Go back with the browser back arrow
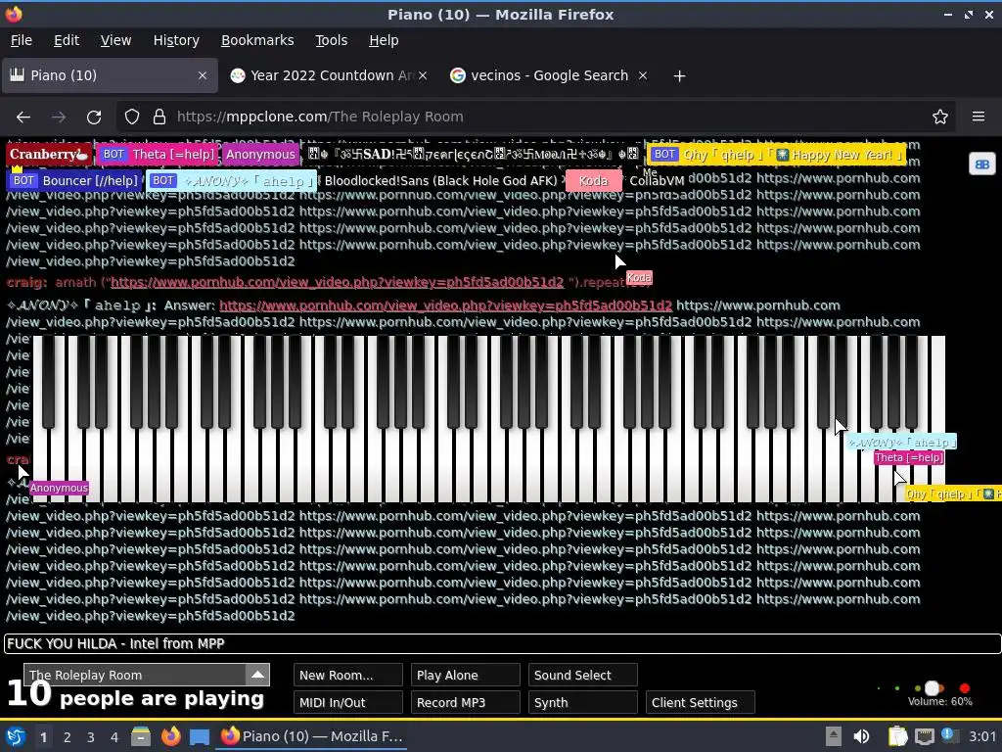The image size is (1002, 752). [x=23, y=117]
